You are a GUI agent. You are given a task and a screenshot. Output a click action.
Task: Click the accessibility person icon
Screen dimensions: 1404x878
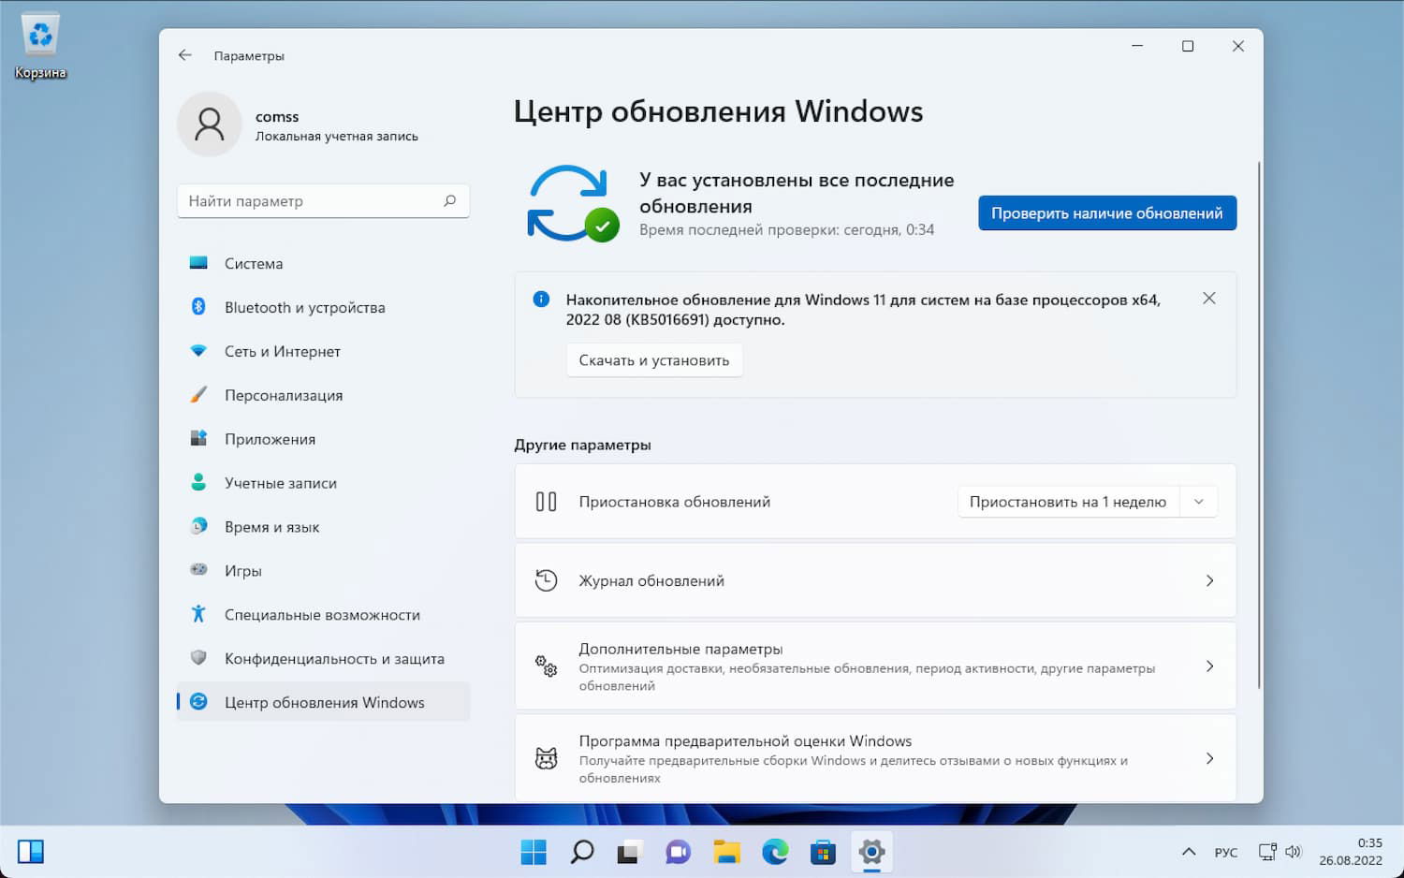click(199, 614)
